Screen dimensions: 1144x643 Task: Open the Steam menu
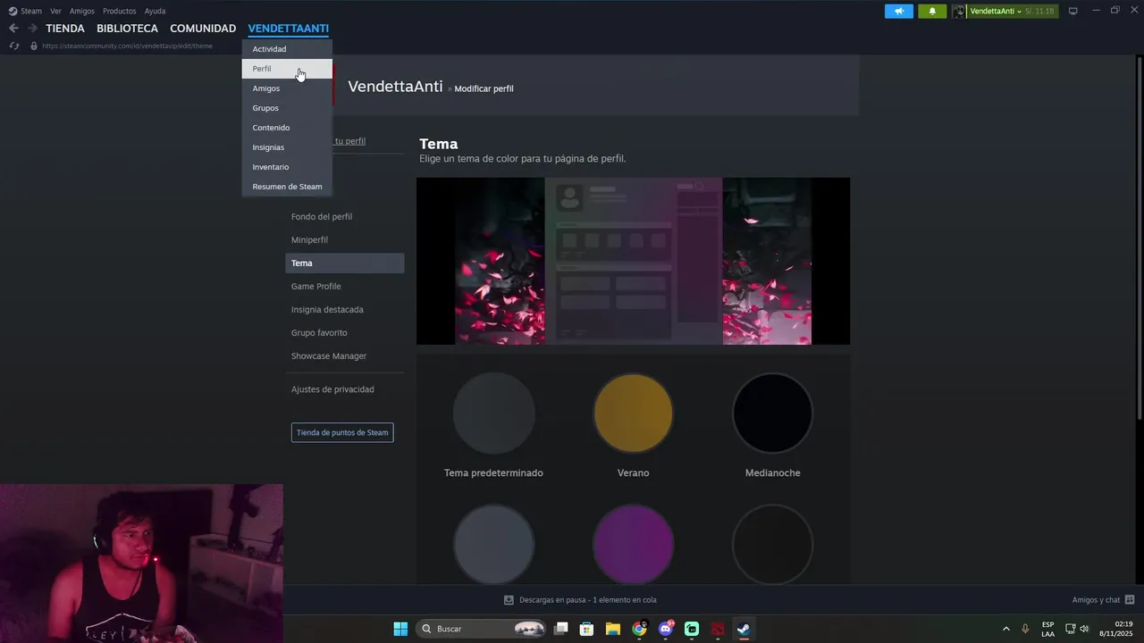point(31,11)
